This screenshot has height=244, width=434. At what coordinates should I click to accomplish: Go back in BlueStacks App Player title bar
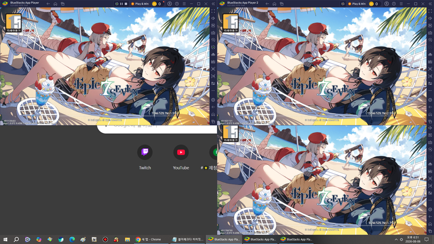(48, 4)
